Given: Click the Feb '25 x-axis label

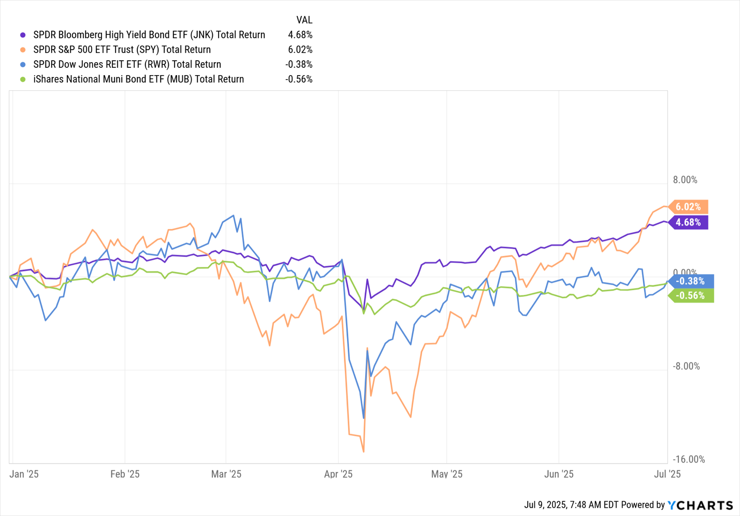Looking at the screenshot, I should pos(125,474).
